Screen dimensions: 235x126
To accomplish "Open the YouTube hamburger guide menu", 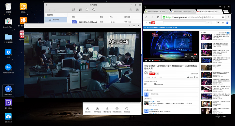I will coord(147,23).
